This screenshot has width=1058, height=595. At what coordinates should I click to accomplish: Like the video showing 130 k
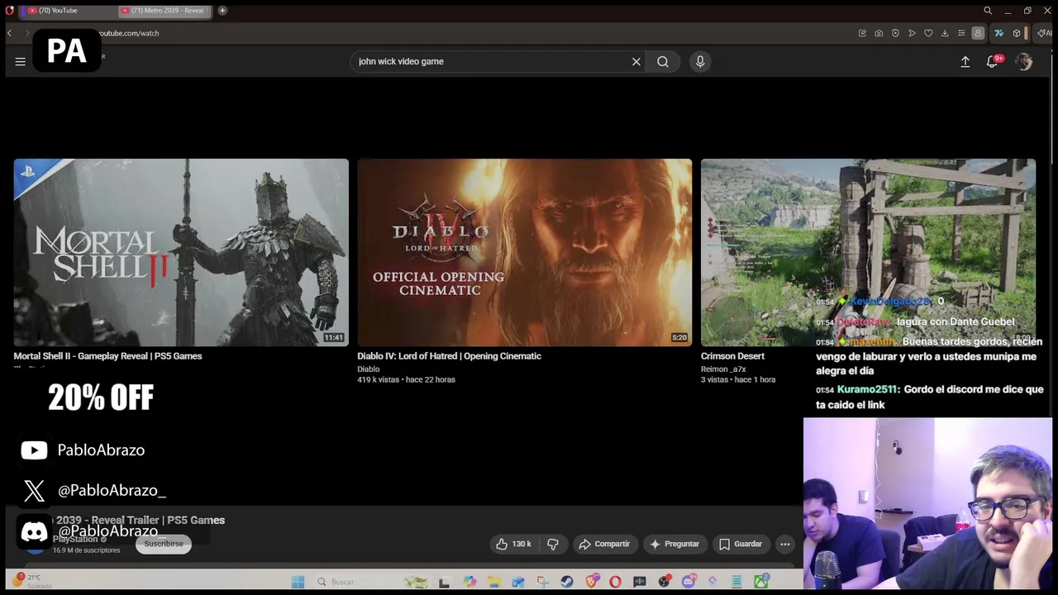pos(513,544)
